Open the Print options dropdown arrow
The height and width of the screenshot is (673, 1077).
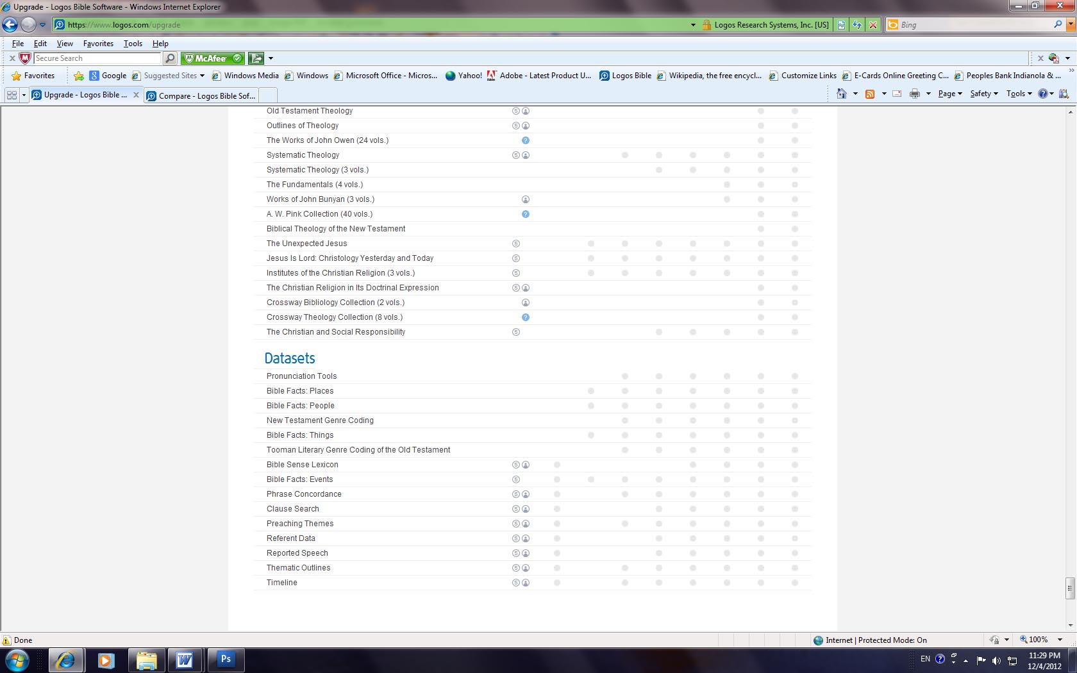(x=928, y=94)
